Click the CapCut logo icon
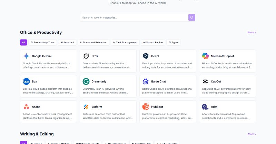Viewport: 276px width, 144px height. 205,81
